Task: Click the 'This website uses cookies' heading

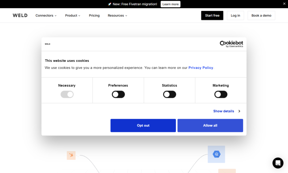Action: point(67,61)
